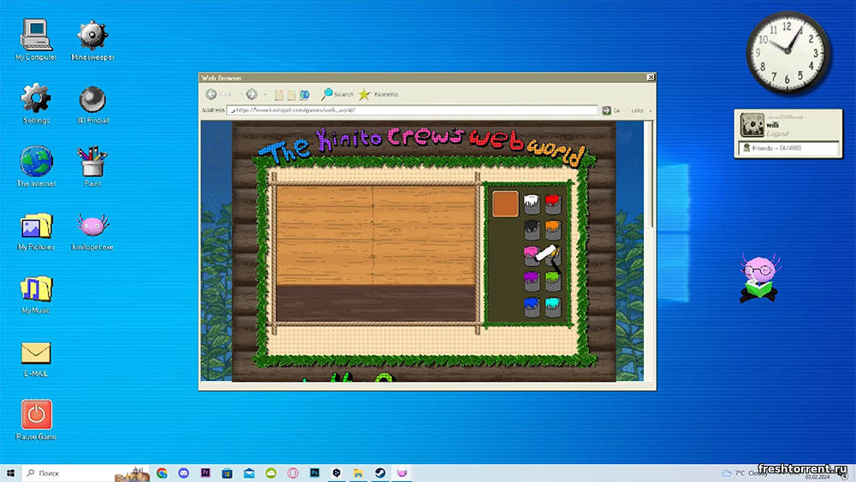Click the blue map icon in browser toolbar
Screen dimensions: 856x482
click(305, 95)
